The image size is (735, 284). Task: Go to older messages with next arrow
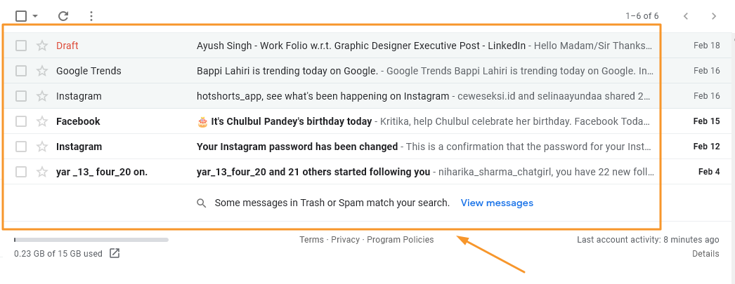click(x=714, y=16)
